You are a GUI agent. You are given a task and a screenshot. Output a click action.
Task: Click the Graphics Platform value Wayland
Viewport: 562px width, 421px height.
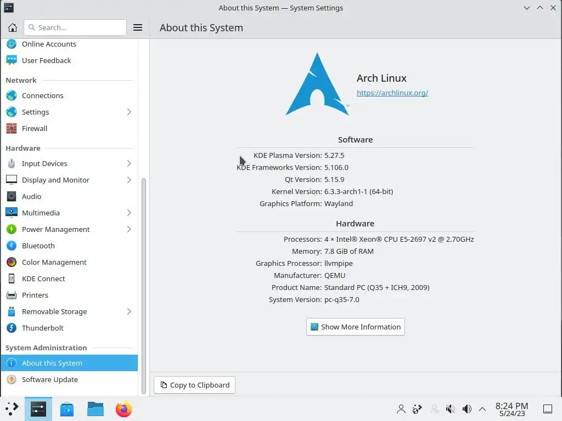[338, 204]
